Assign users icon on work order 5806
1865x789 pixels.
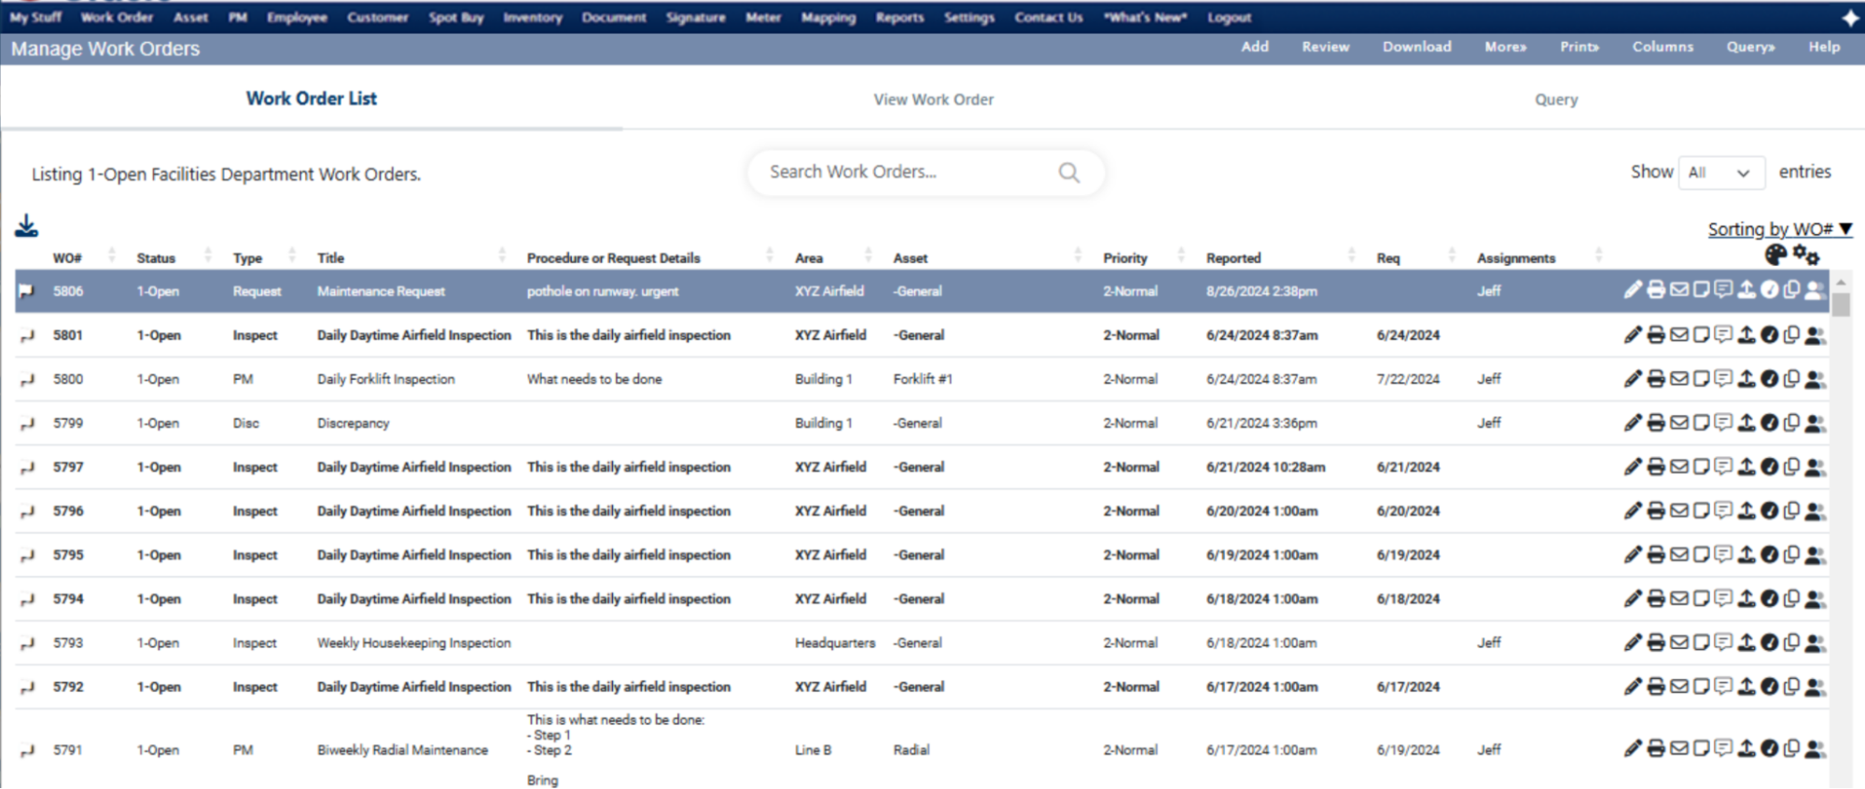coord(1815,290)
